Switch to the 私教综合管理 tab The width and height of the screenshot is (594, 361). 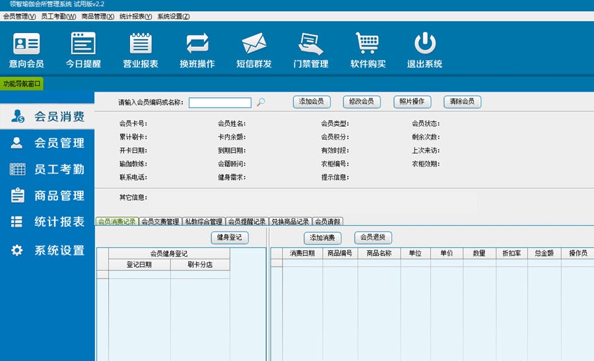203,222
